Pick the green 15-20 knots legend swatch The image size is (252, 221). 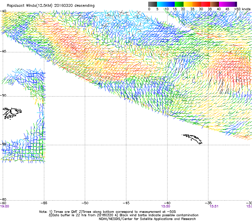point(179,4)
